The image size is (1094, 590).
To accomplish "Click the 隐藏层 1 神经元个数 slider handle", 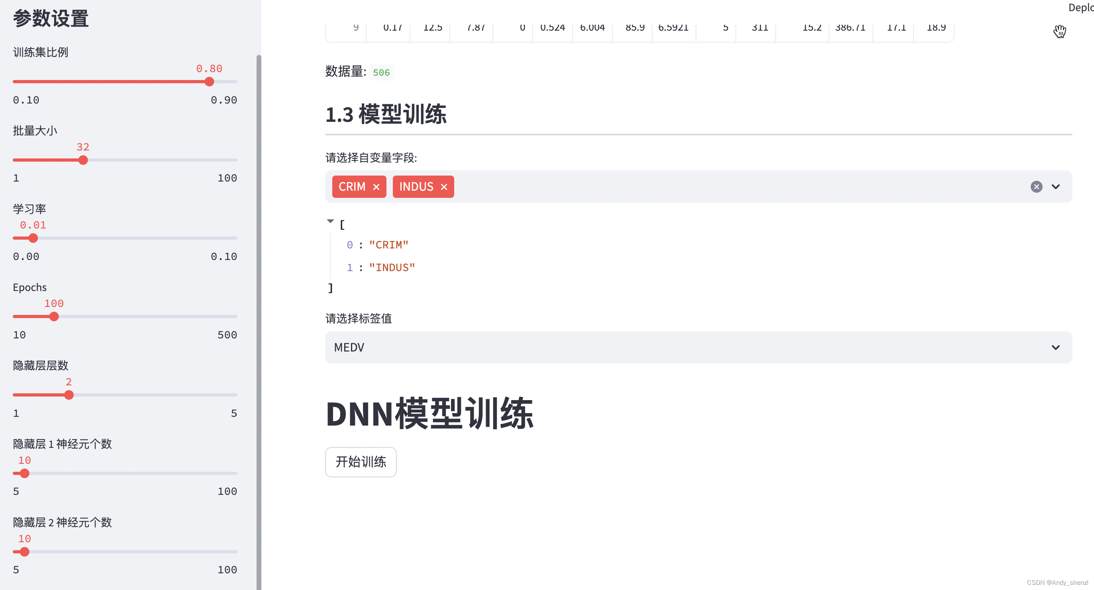I will point(24,473).
